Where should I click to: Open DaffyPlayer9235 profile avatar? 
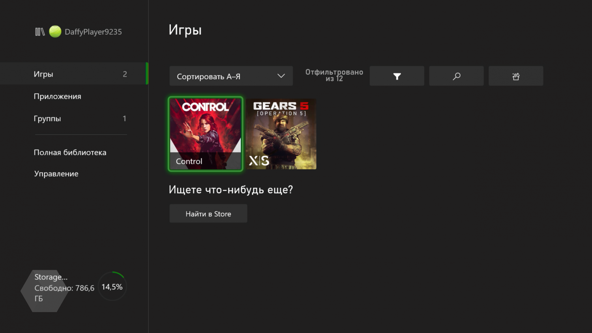[55, 32]
